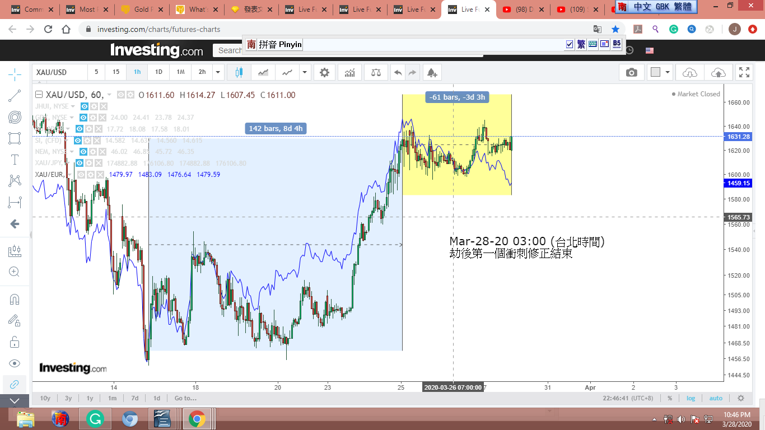Create a price alert with bell icon
Image resolution: width=765 pixels, height=430 pixels.
pos(431,72)
